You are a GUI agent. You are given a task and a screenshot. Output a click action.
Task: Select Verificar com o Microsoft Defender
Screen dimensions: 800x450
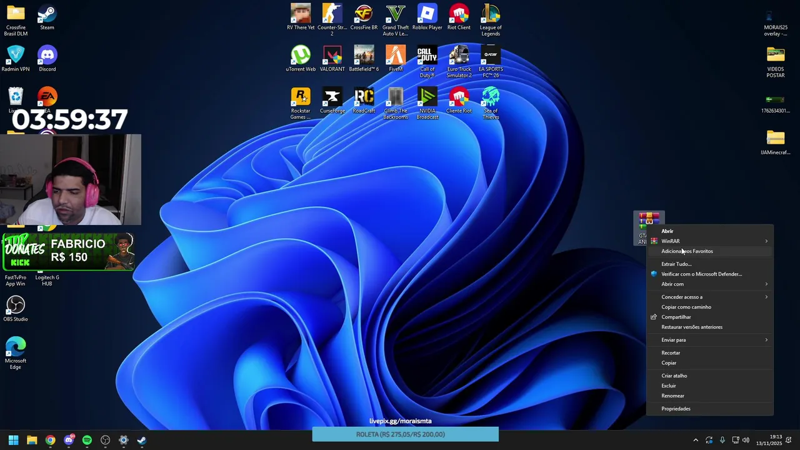pos(710,274)
